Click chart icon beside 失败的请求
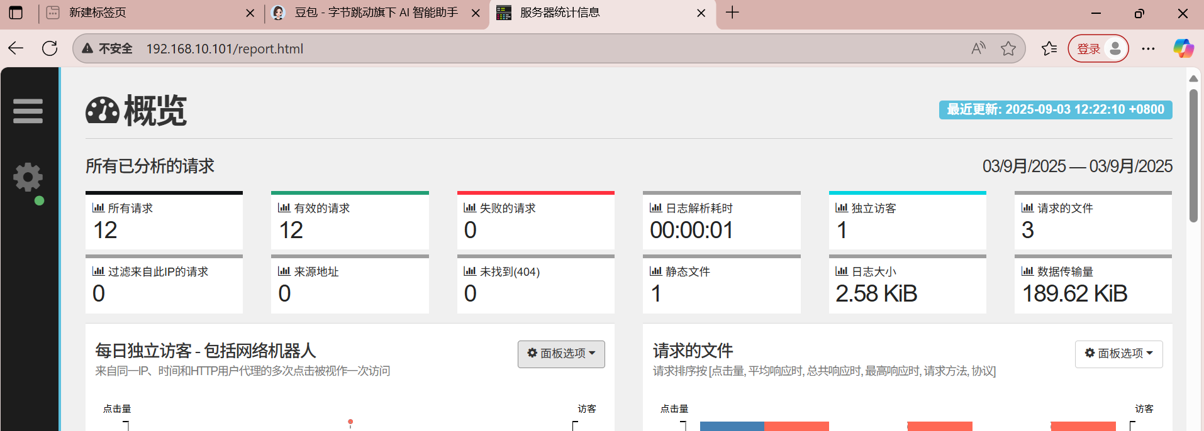1204x431 pixels. 470,208
